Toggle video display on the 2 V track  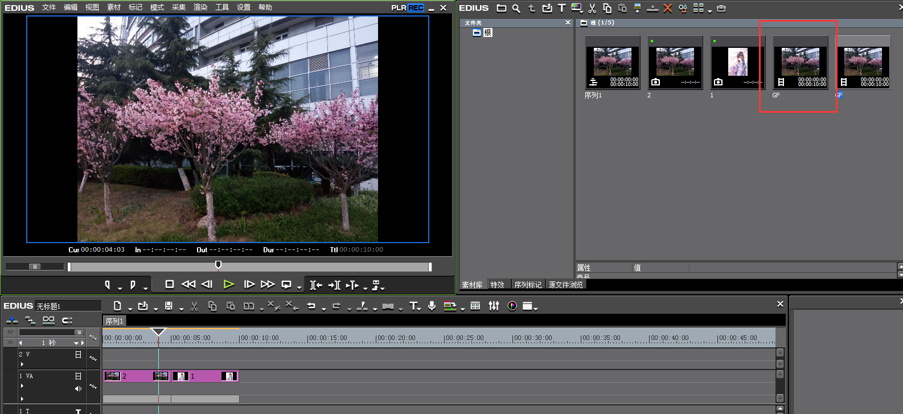78,354
